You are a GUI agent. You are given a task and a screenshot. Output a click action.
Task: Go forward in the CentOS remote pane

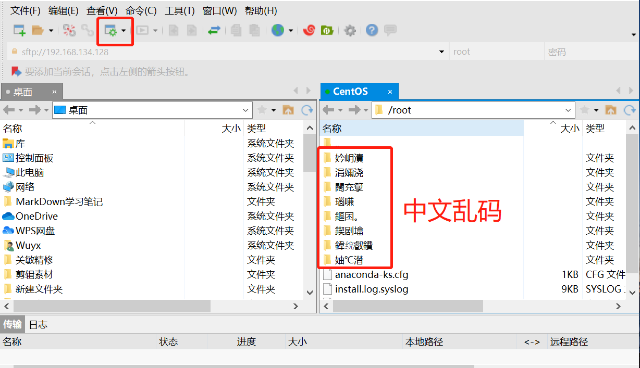point(354,110)
